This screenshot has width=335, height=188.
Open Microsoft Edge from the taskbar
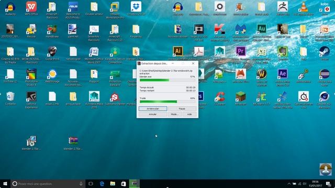pyautogui.click(x=102, y=183)
